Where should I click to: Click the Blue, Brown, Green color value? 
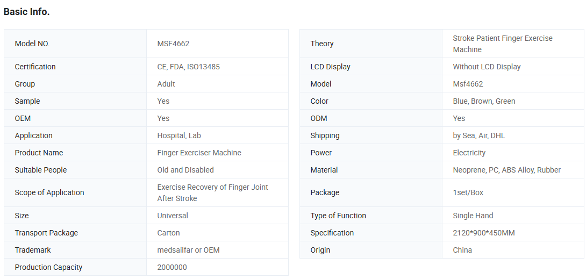point(484,101)
